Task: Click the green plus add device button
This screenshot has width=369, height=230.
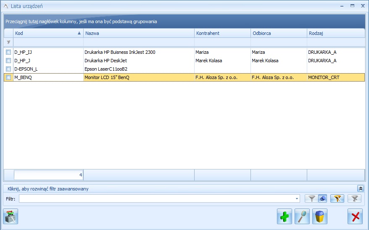Action: tap(284, 217)
